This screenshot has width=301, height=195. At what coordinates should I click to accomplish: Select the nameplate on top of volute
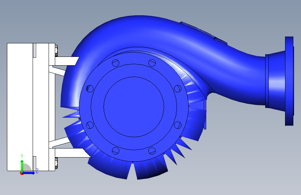point(203,33)
